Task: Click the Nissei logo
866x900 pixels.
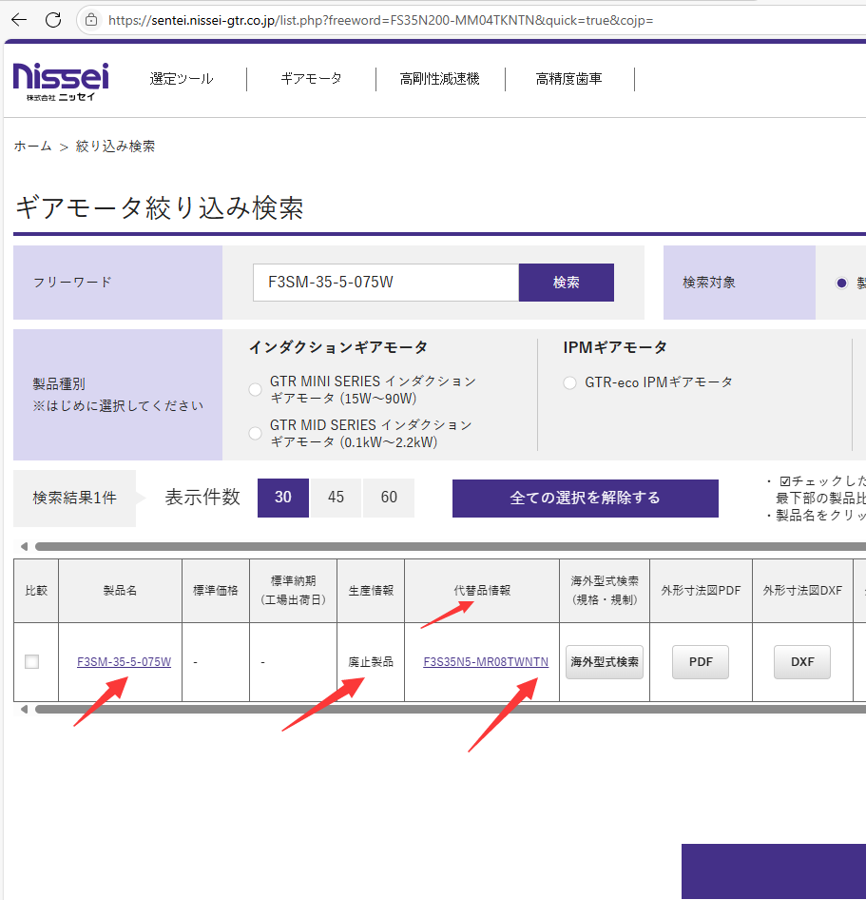Action: pos(59,81)
